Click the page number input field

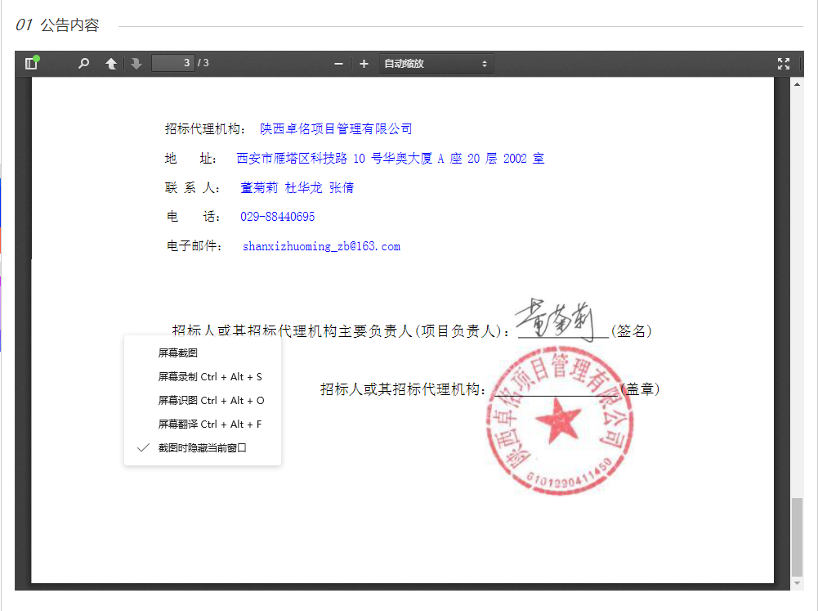pyautogui.click(x=173, y=63)
